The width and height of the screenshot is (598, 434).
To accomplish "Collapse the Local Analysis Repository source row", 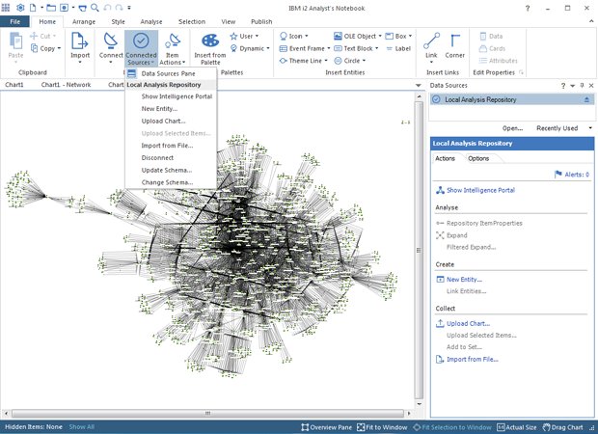I will (586, 99).
